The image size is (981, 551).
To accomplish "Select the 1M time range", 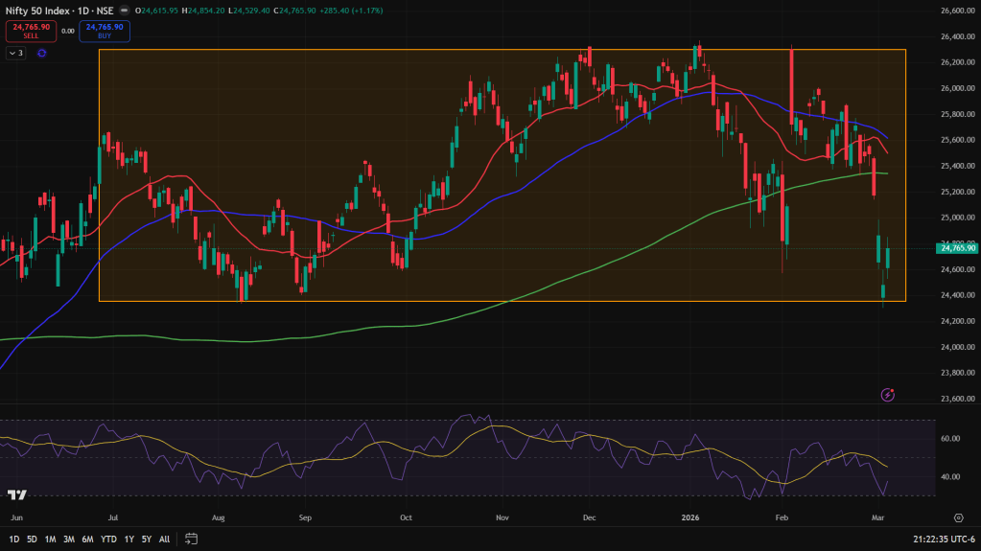I will click(50, 540).
